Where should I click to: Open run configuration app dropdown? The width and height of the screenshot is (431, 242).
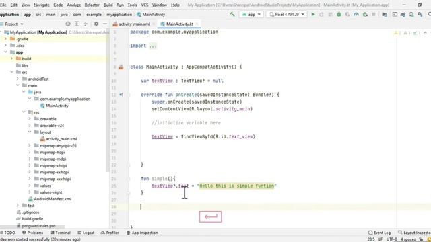pos(251,15)
